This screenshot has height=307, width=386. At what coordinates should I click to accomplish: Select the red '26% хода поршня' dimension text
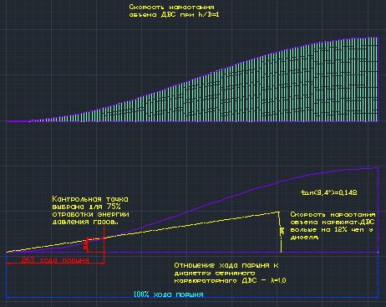coord(55,260)
